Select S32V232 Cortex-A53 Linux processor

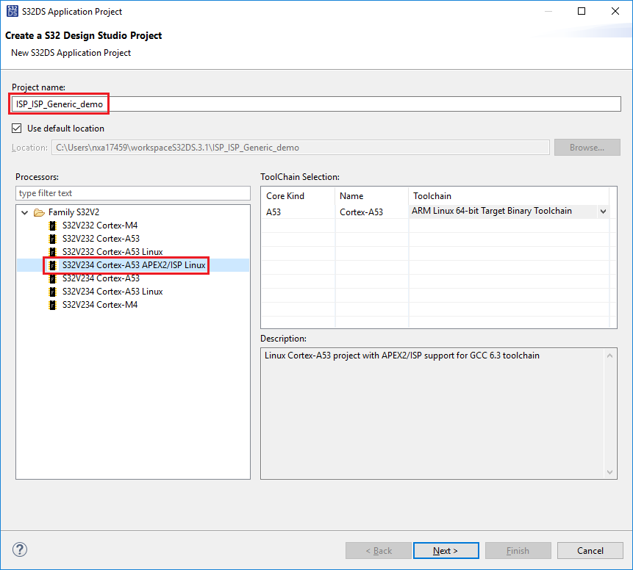(112, 252)
